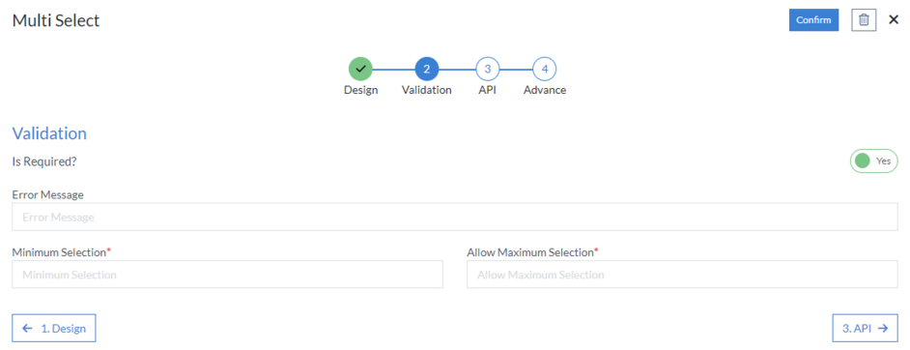Click the green toggle knob
Screen dimensions: 910x350
click(863, 160)
